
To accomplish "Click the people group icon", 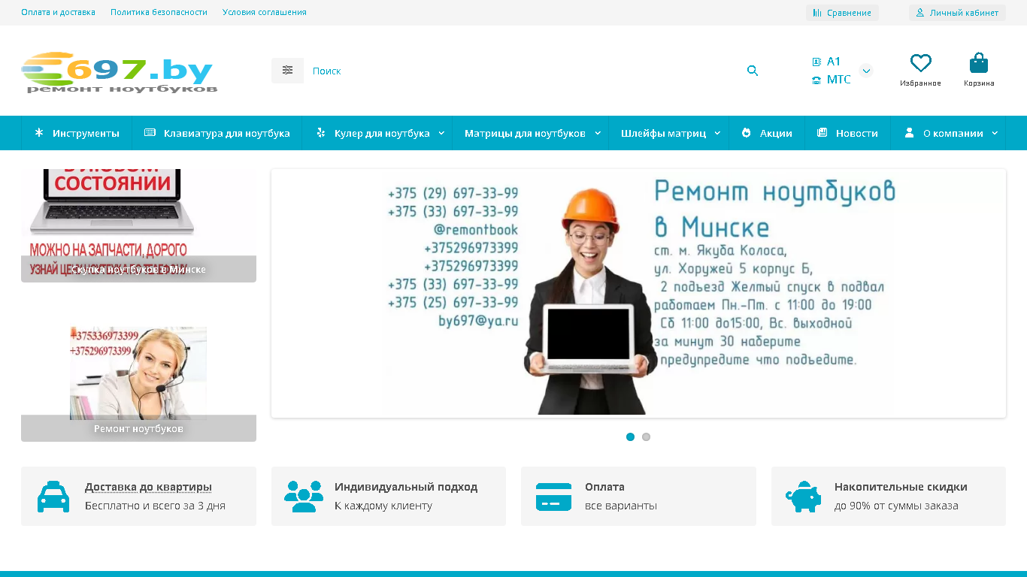I will [304, 497].
